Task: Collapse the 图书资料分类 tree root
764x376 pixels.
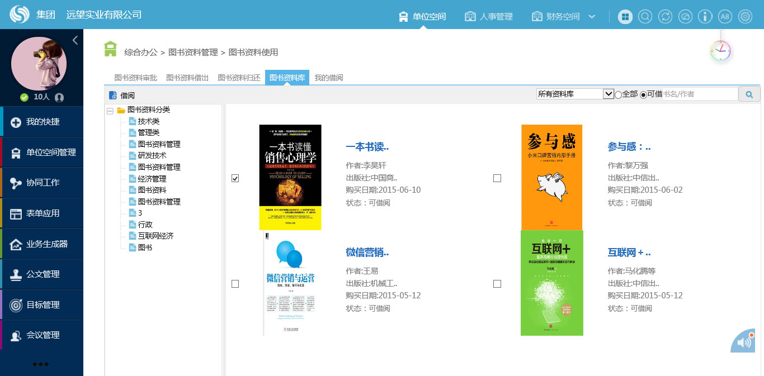Action: (x=110, y=110)
